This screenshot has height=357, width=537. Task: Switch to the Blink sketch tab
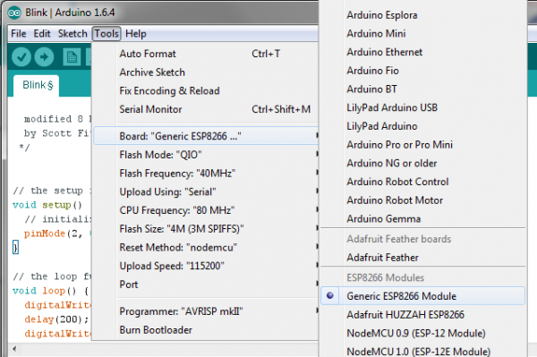37,85
